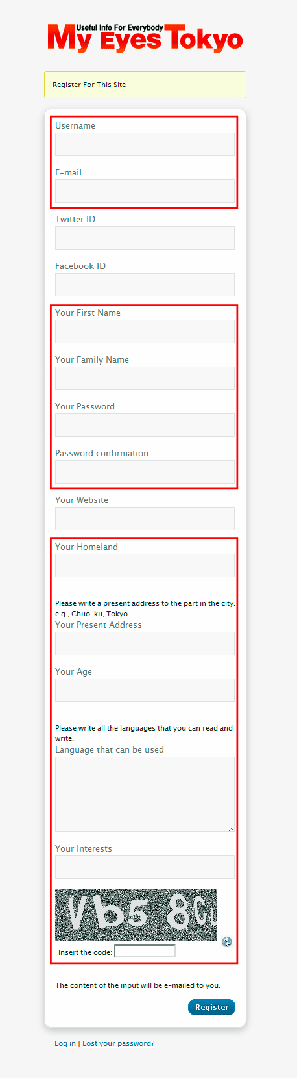Viewport: 297px width, 1079px height.
Task: Select the Your Age input box
Action: pos(145,690)
